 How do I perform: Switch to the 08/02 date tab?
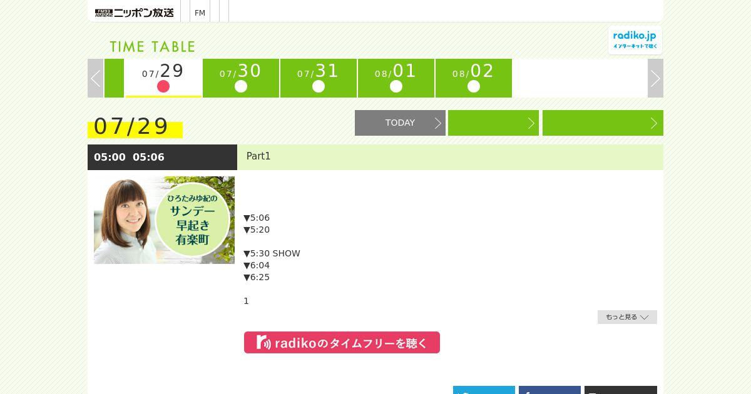click(x=474, y=78)
